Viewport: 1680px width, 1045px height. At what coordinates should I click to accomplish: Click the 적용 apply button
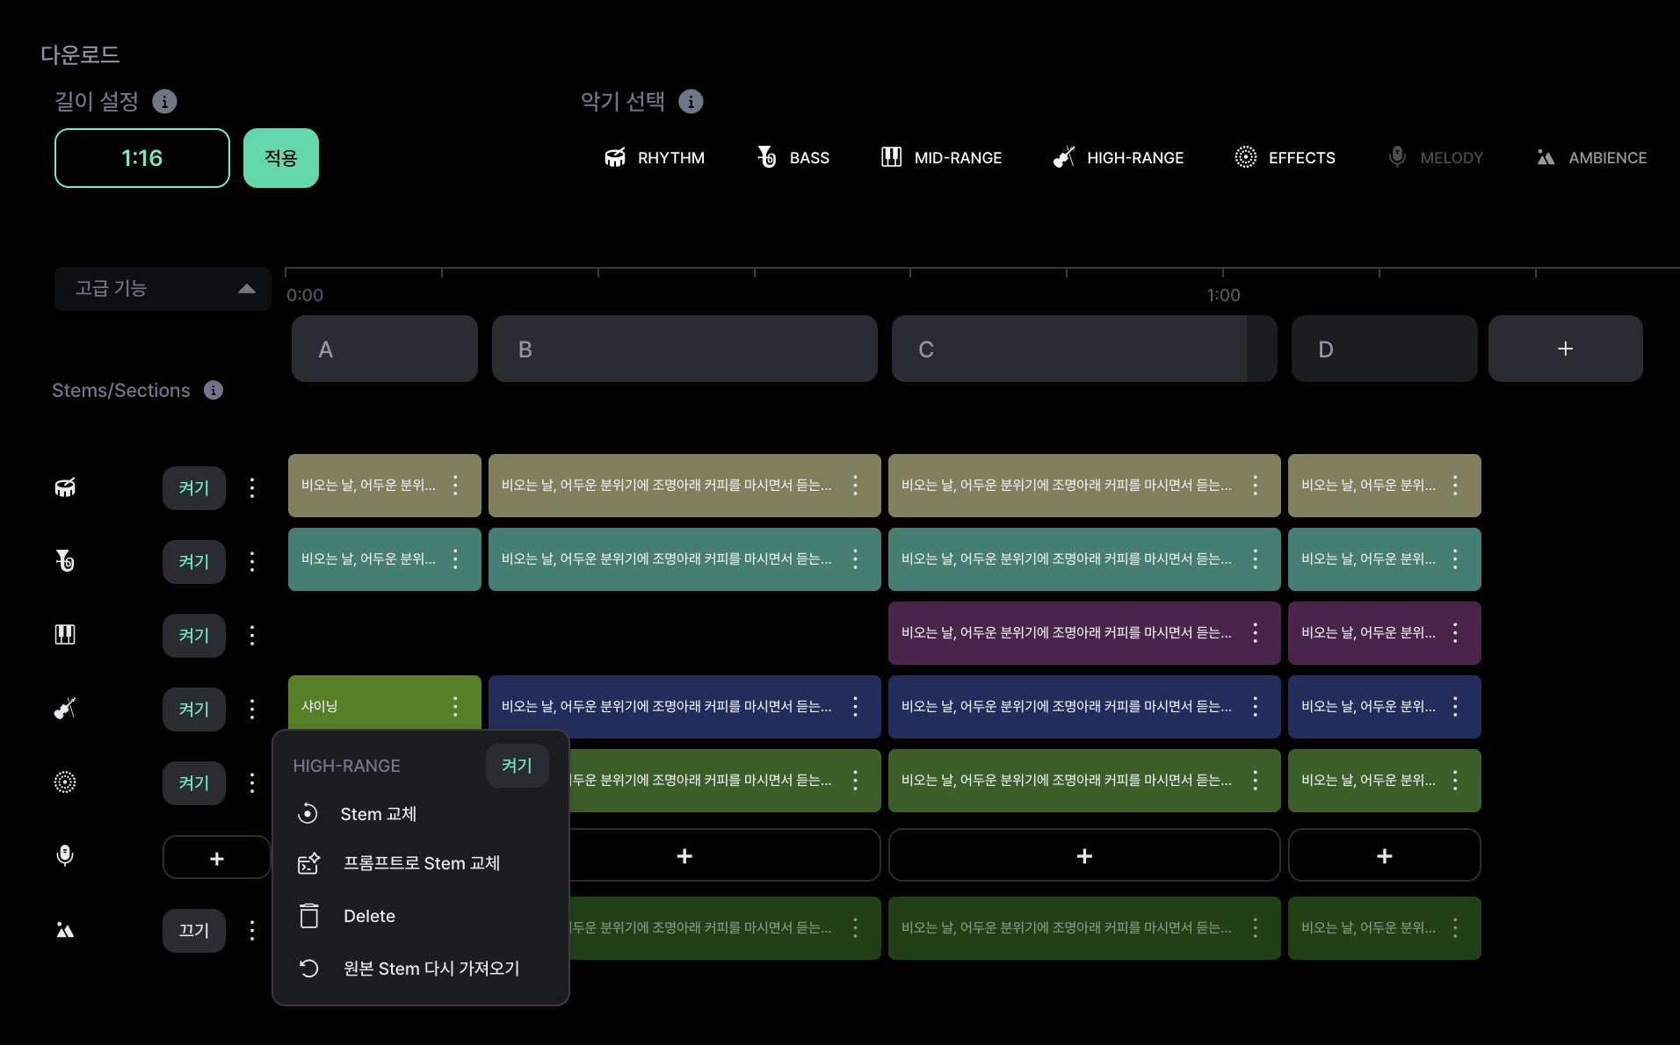pyautogui.click(x=280, y=158)
